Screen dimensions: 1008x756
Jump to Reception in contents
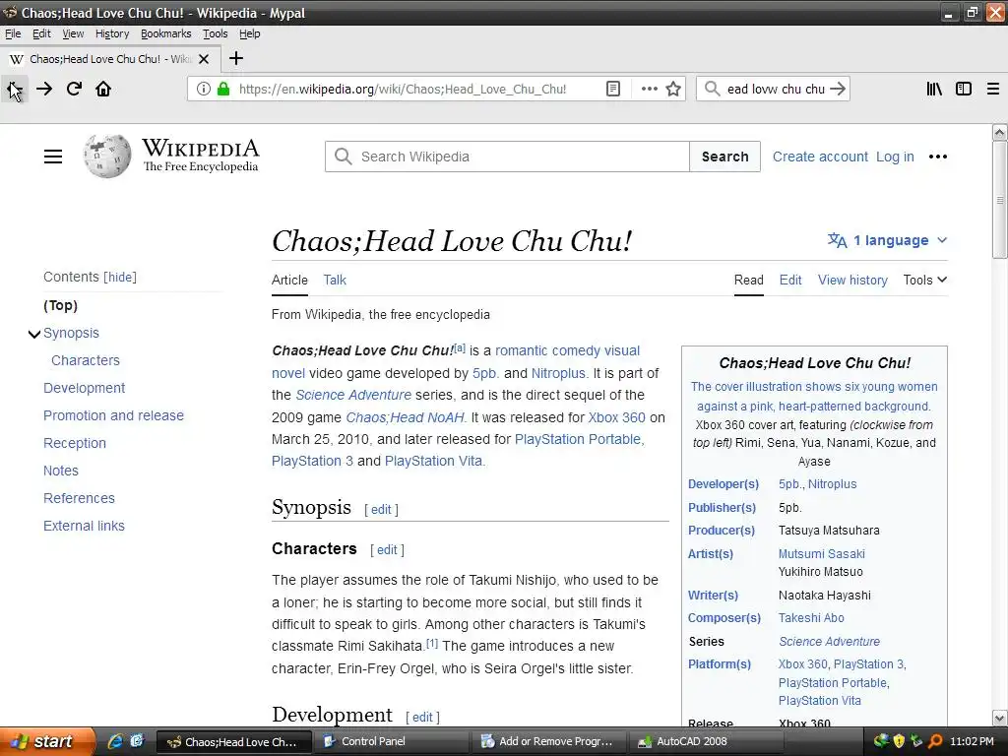pos(75,444)
